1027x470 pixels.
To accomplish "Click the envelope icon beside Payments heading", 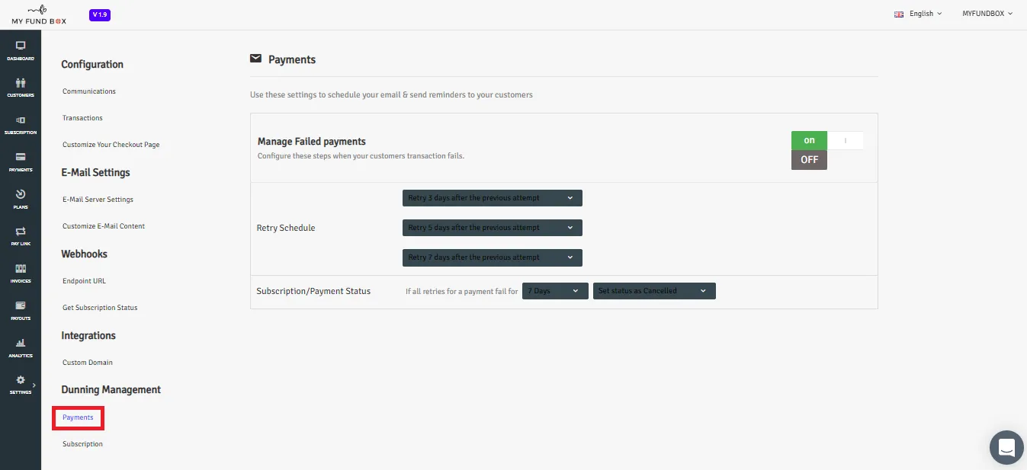I will pos(255,59).
